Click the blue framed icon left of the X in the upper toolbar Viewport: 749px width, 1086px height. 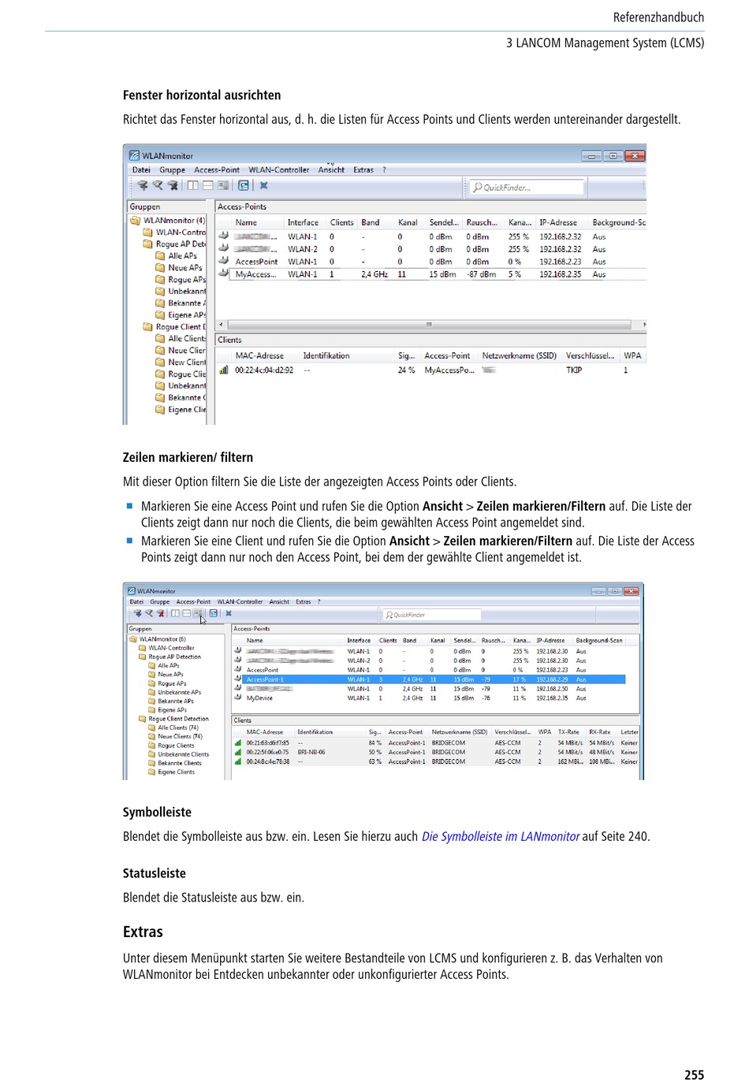coord(244,186)
